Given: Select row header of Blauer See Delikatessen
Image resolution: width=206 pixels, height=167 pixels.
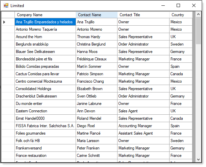Looking at the screenshot, I should (8, 52).
